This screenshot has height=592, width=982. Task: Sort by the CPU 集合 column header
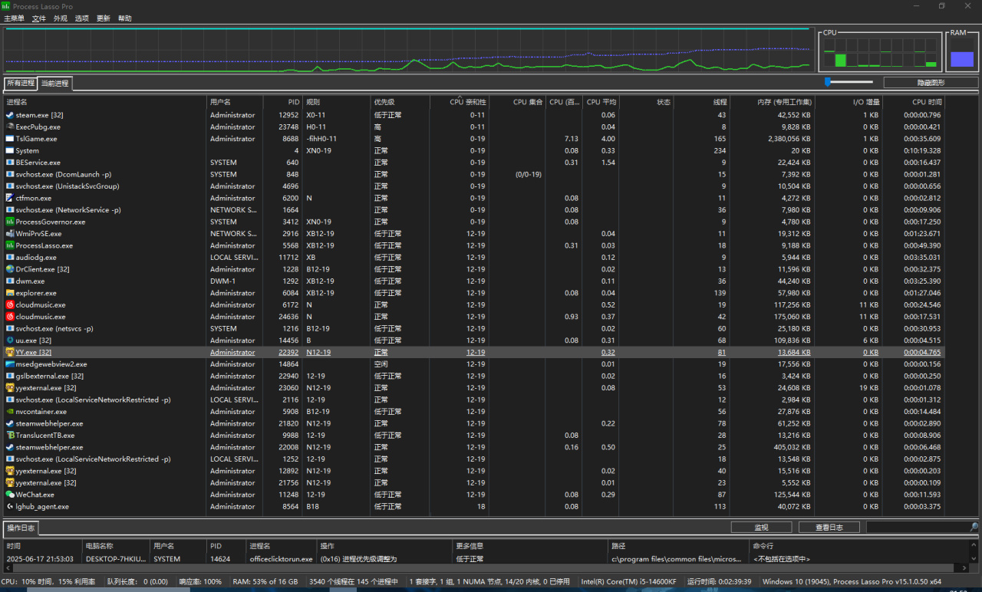point(517,102)
